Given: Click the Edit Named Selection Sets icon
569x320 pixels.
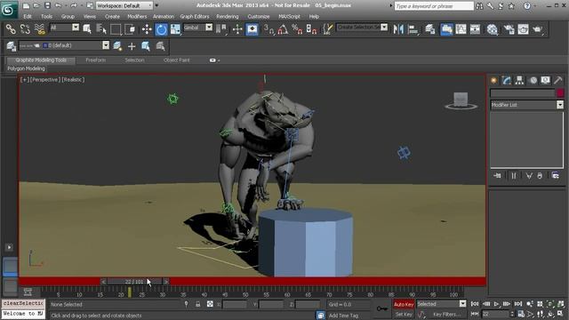Looking at the screenshot, I should click(x=328, y=29).
